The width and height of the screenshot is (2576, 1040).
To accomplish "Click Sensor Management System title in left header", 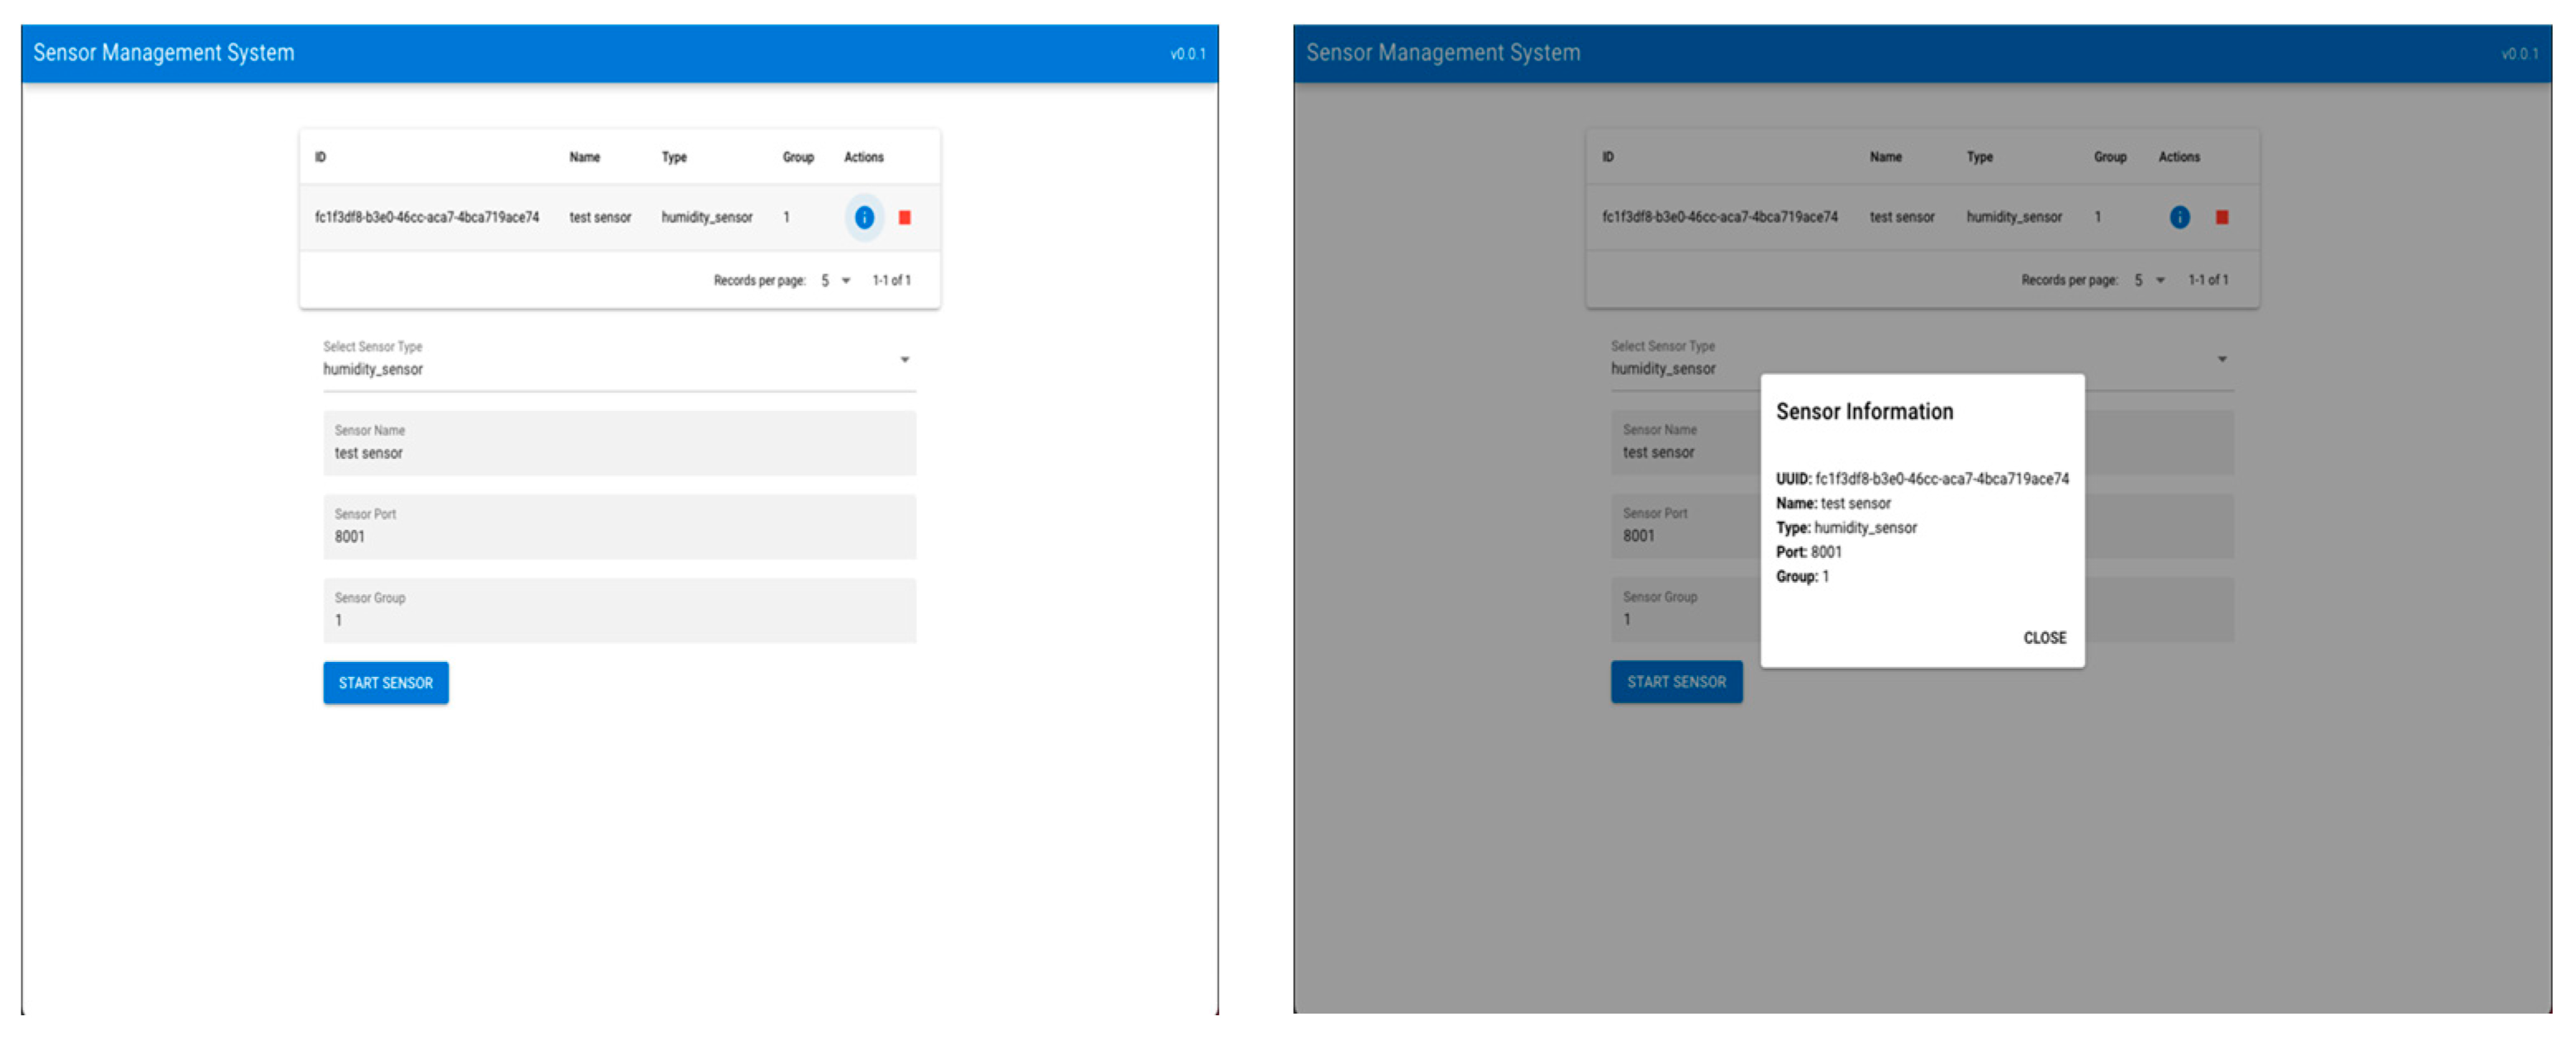I will [164, 53].
